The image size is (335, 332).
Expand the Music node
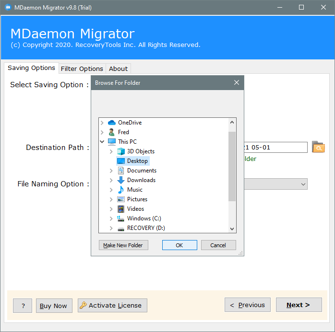(x=111, y=190)
